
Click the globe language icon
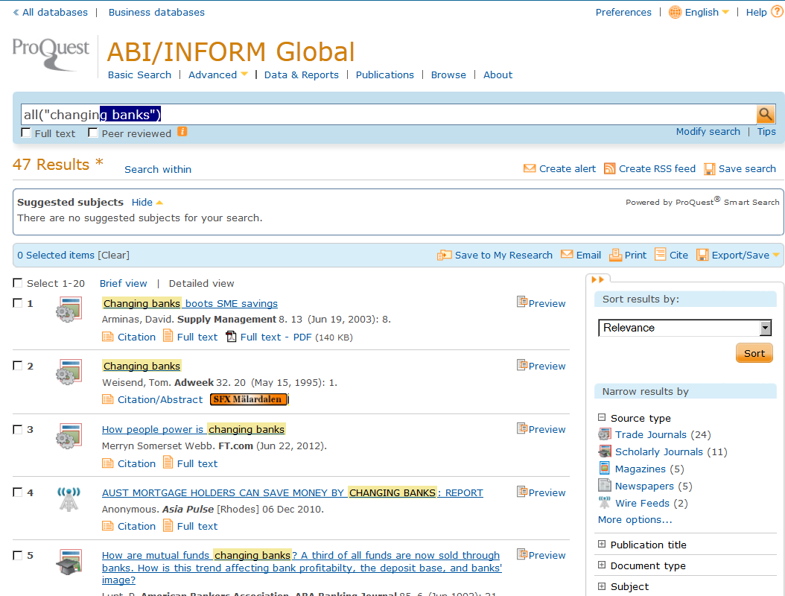[675, 12]
